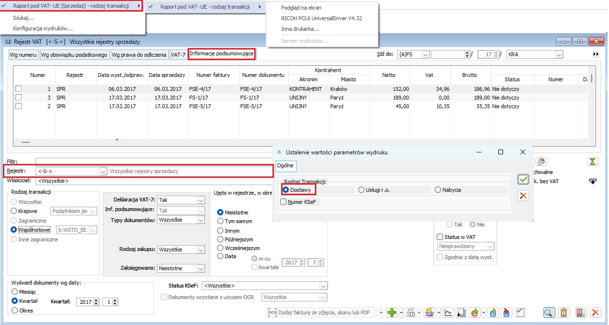The image size is (609, 325).
Task: Click the wrench filter constructor icon
Action: 541,162
